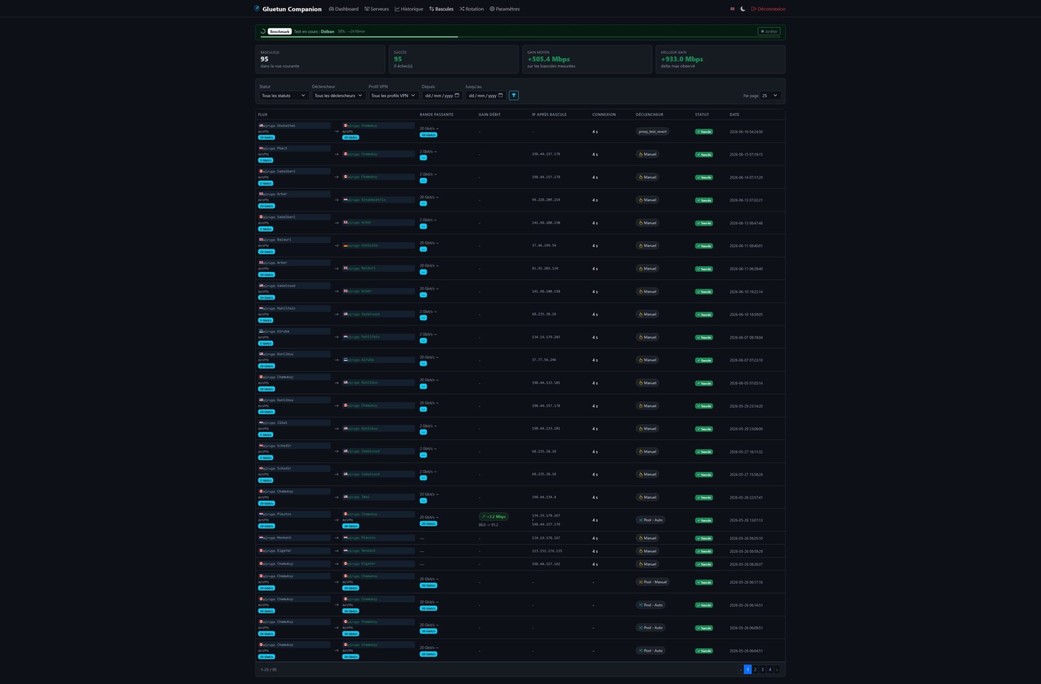Click Pool - Auto badge in 13:07:13 row
This screenshot has height=684, width=1041.
tap(651, 520)
